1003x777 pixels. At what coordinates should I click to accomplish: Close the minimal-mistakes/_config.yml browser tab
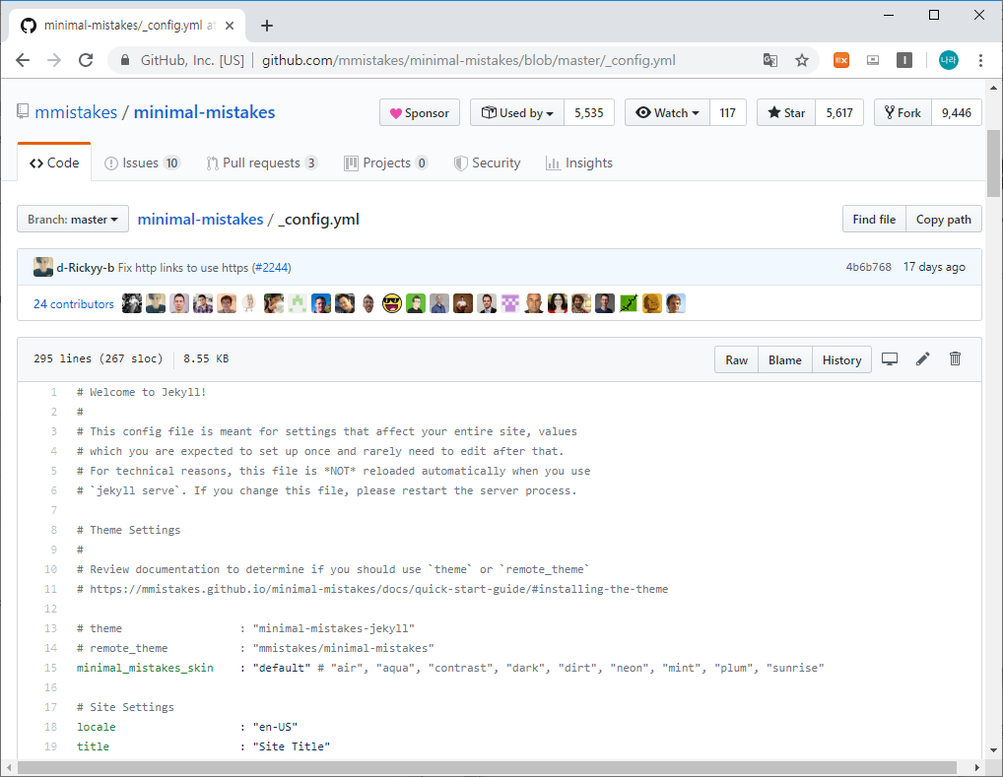[230, 26]
